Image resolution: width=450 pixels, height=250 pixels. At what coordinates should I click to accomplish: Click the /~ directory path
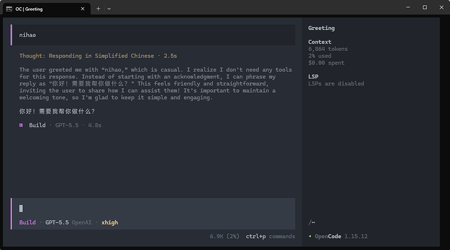coord(312,223)
